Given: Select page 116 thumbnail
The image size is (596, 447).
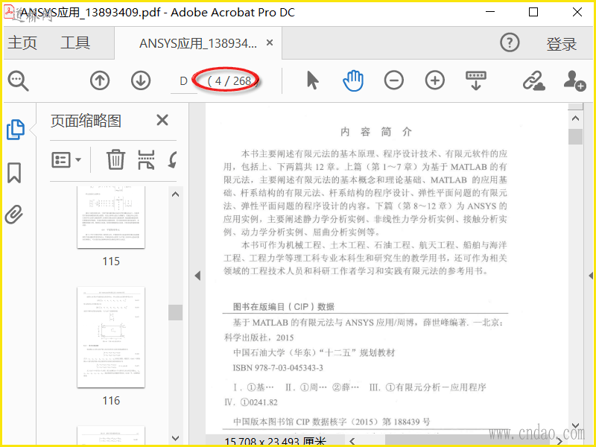Looking at the screenshot, I should point(111,337).
